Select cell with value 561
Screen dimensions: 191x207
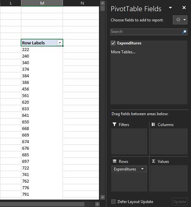point(42,95)
